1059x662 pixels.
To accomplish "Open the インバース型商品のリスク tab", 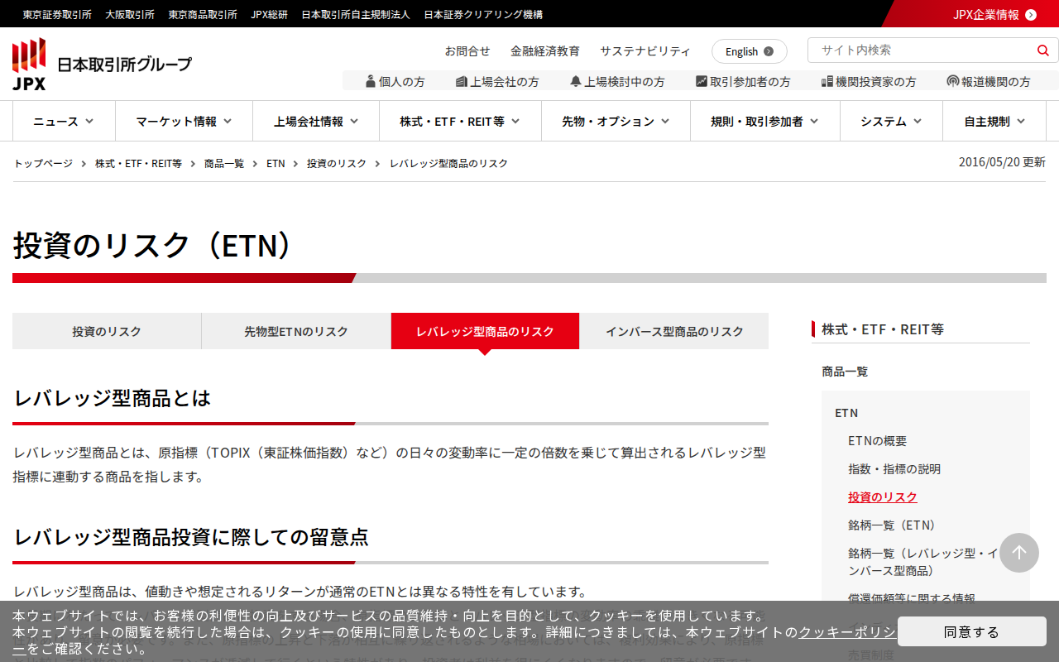I will click(674, 331).
